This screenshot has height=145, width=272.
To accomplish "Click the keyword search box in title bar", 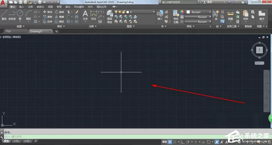I will click(179, 2).
